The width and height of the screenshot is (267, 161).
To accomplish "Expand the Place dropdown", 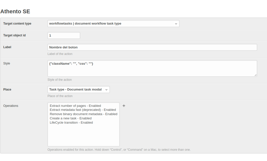I will coord(78,90).
